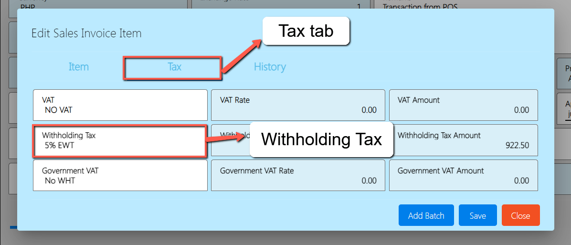The width and height of the screenshot is (571, 245).
Task: Open the History tab
Action: pos(270,67)
